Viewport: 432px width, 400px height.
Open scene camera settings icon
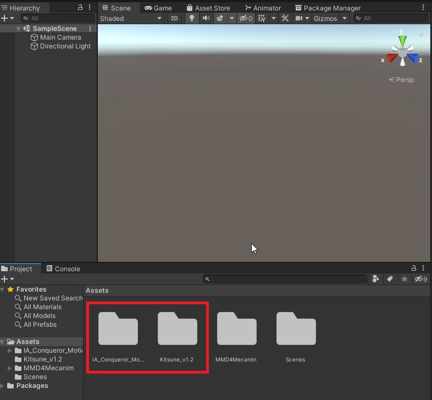[299, 18]
